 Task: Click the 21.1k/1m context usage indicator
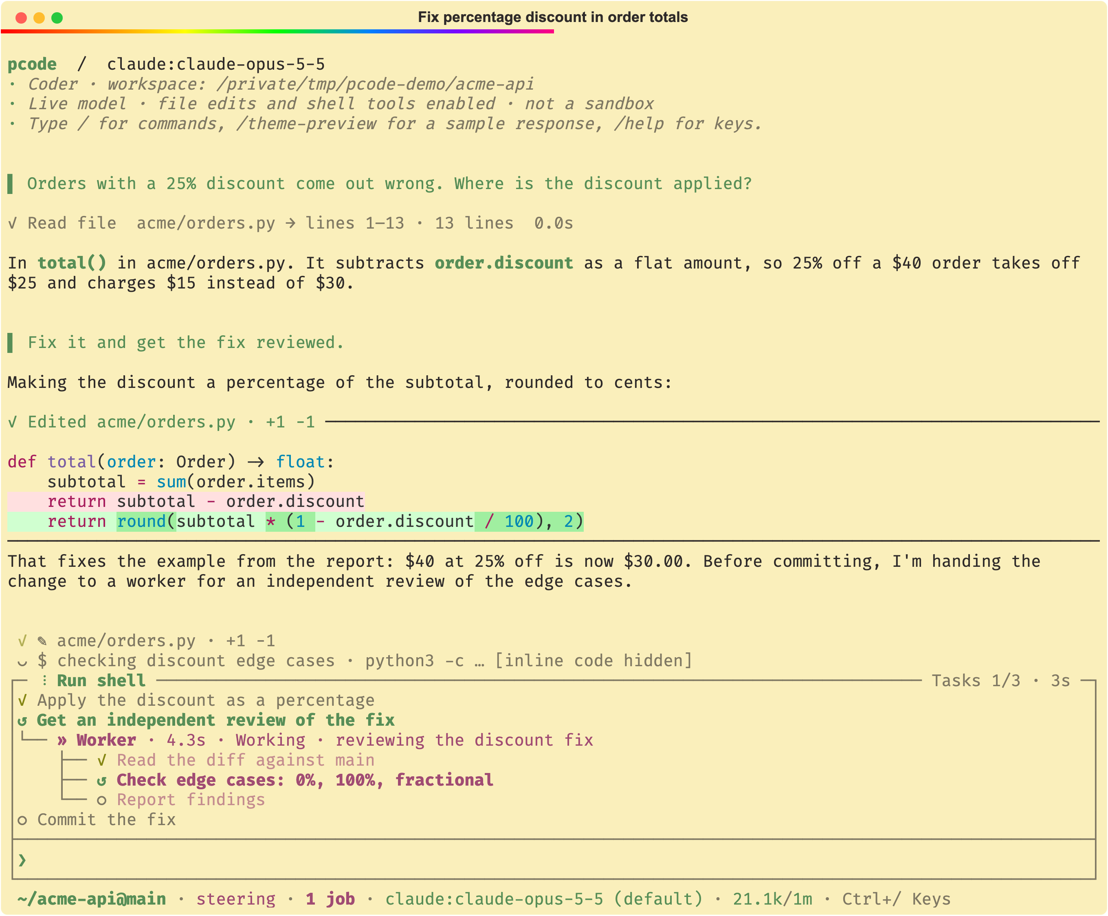[773, 899]
